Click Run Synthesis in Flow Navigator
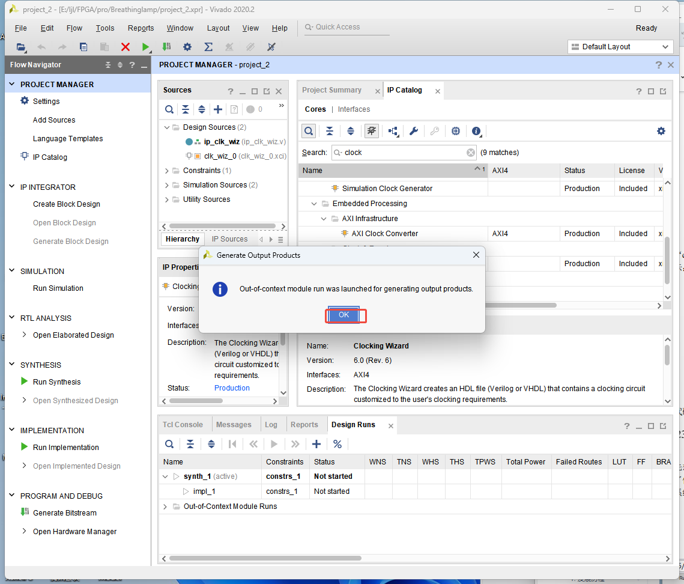 point(56,382)
